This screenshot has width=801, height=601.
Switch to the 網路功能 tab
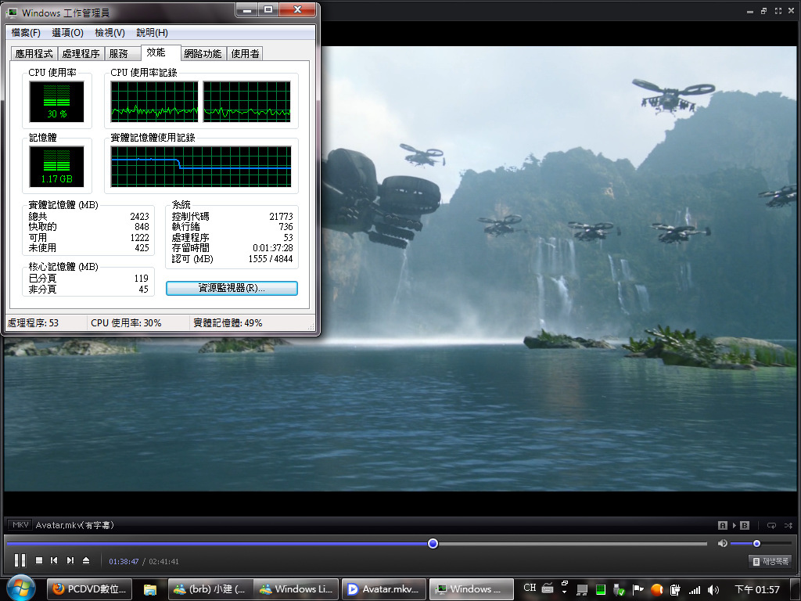click(x=203, y=54)
